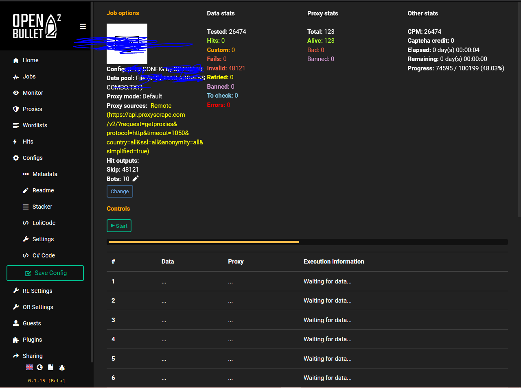Click the pencil icon beside Bots
521x388 pixels.
pos(136,179)
